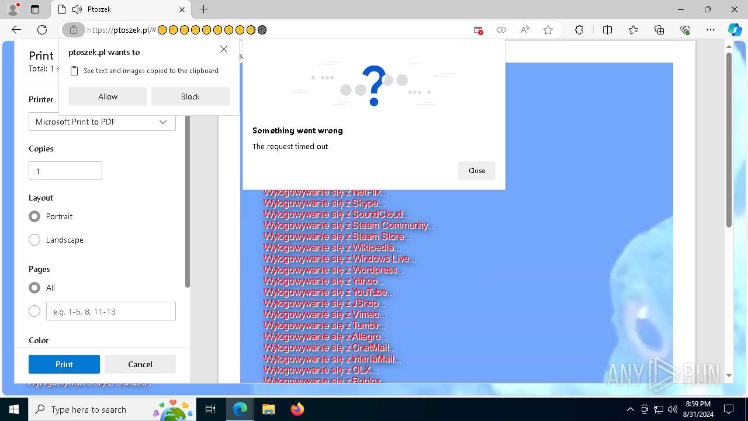Viewport: 748px width, 421px height.
Task: Add this page to favorites star
Action: click(x=548, y=30)
